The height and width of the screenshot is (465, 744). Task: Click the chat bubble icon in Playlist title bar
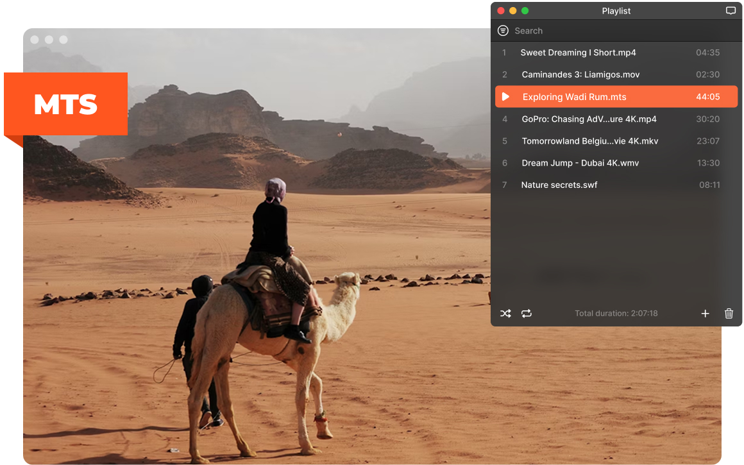pos(731,11)
